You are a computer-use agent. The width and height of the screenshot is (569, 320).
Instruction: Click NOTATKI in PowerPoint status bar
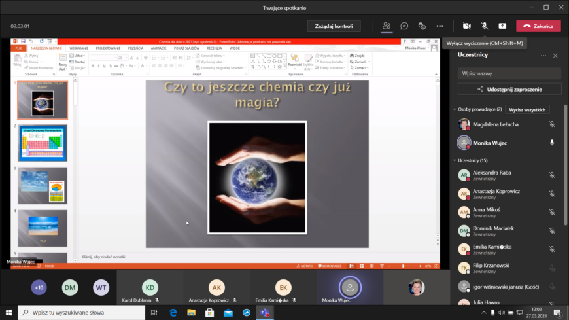(305, 266)
